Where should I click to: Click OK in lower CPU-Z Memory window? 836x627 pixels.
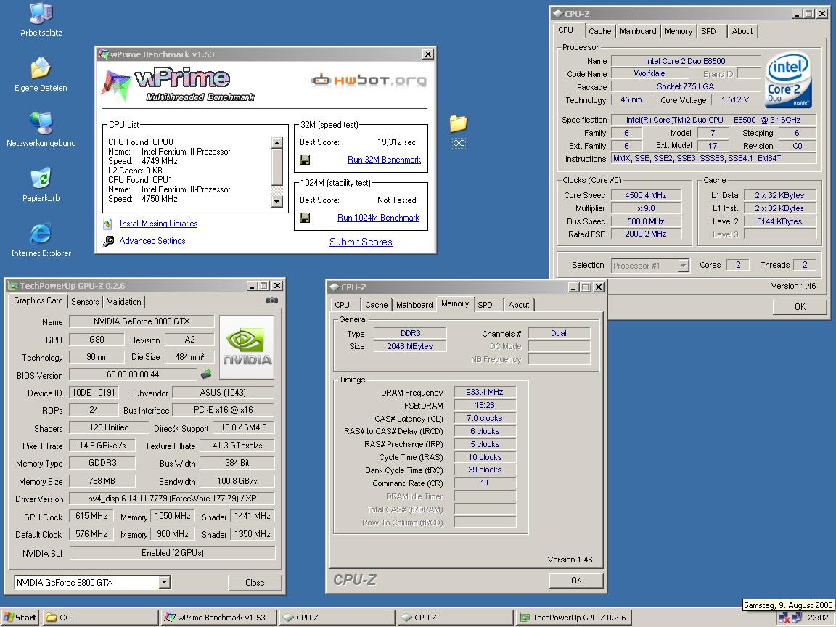pos(576,580)
